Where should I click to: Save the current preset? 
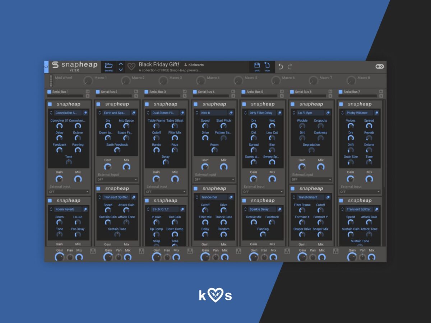click(257, 67)
